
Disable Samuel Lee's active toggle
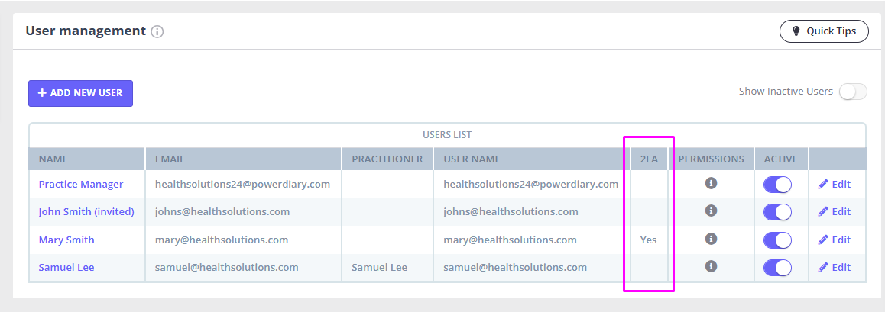[777, 268]
